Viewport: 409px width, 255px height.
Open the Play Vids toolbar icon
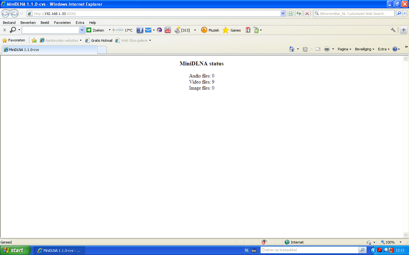[x=168, y=30]
